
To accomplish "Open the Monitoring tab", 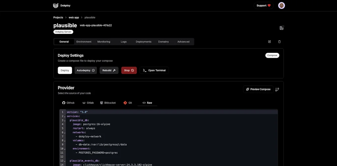I will 104,42.
